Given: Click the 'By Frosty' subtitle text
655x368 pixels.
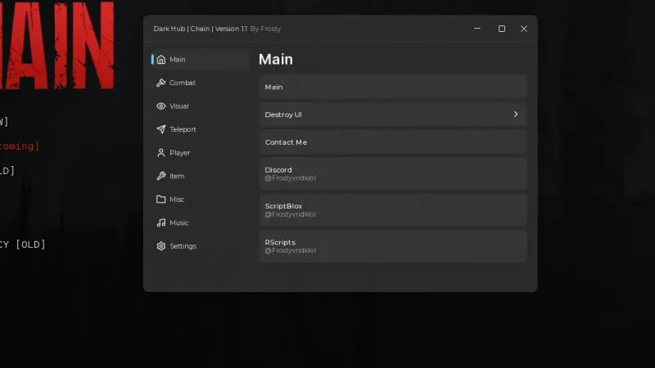Looking at the screenshot, I should pos(265,29).
